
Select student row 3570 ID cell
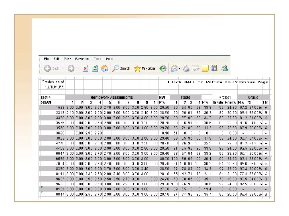[x=53, y=128]
